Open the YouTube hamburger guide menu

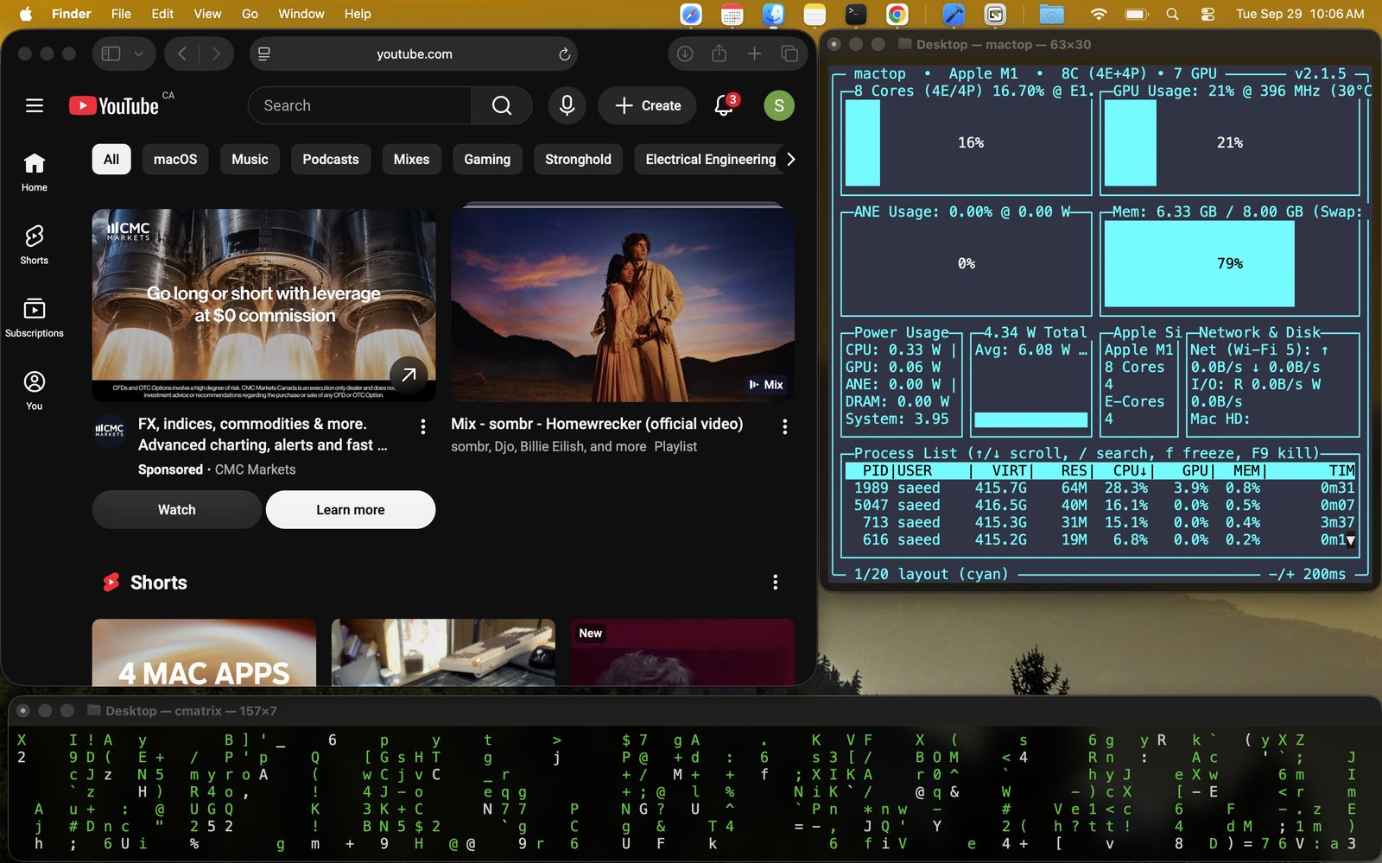pyautogui.click(x=35, y=105)
